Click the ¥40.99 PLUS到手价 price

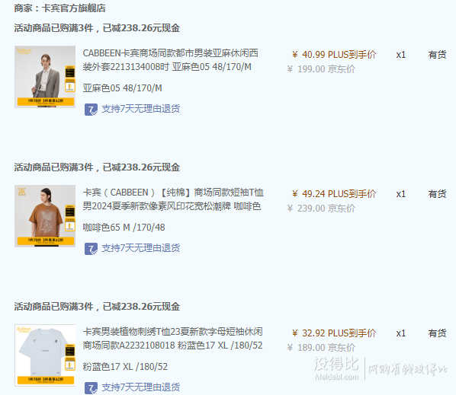point(334,55)
